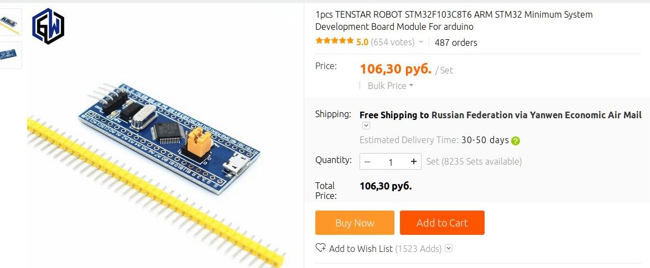650x268 pixels.
Task: Click the GW store logo icon
Action: coord(48,26)
